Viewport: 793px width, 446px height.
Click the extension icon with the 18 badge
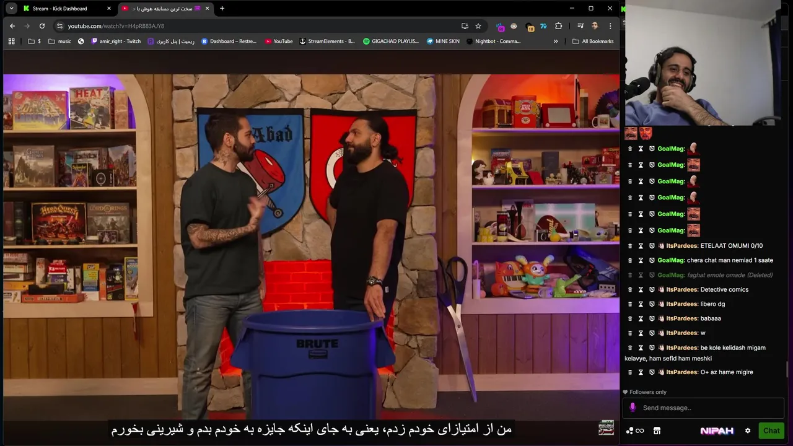click(x=530, y=26)
